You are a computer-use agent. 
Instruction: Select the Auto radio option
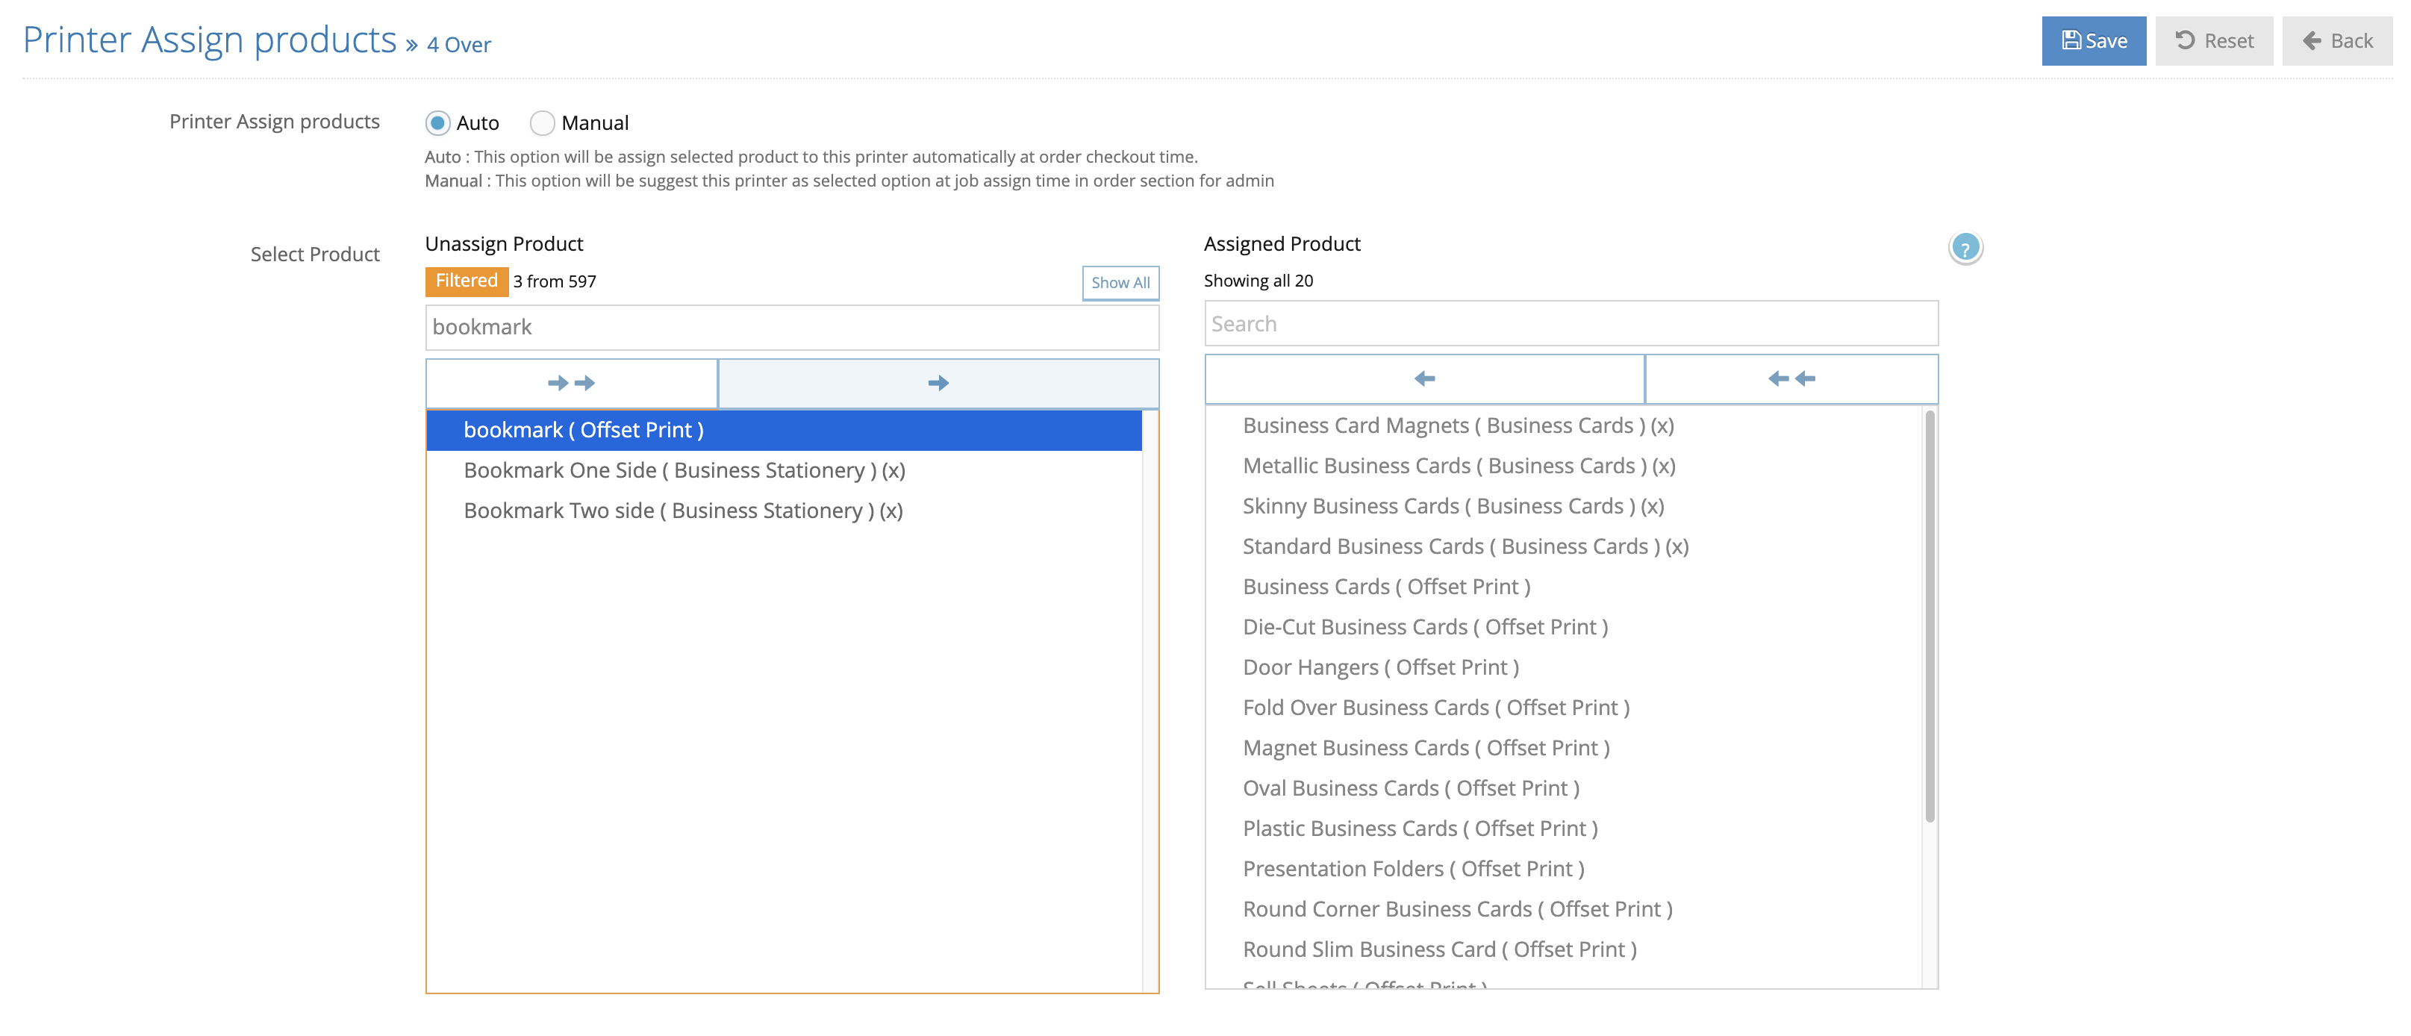(437, 124)
